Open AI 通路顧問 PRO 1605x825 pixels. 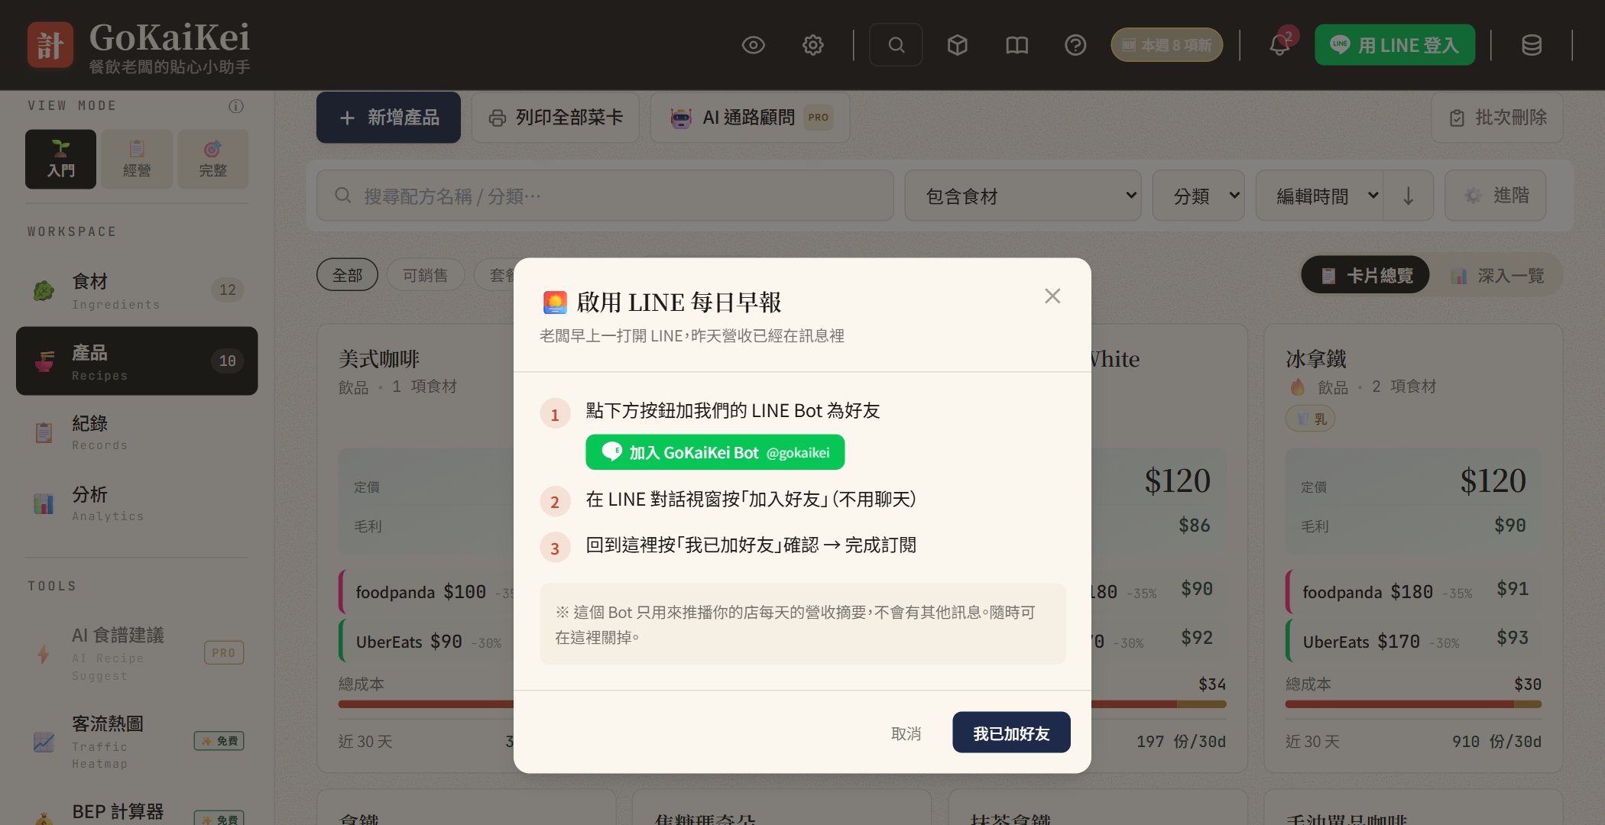click(x=750, y=118)
